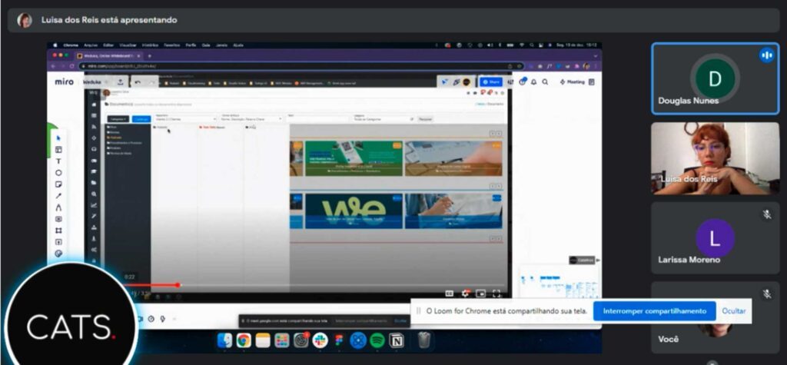Click the Miro export upload icon
Viewport: 787px width, 365px height.
coord(121,81)
